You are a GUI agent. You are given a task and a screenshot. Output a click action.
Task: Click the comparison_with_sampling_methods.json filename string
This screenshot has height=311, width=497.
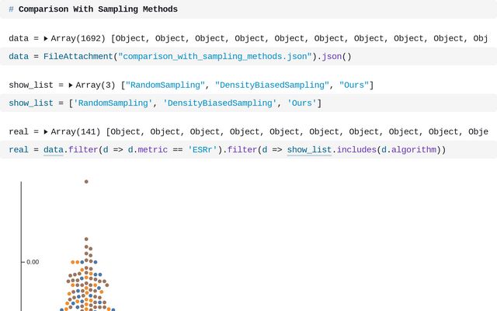pos(215,56)
